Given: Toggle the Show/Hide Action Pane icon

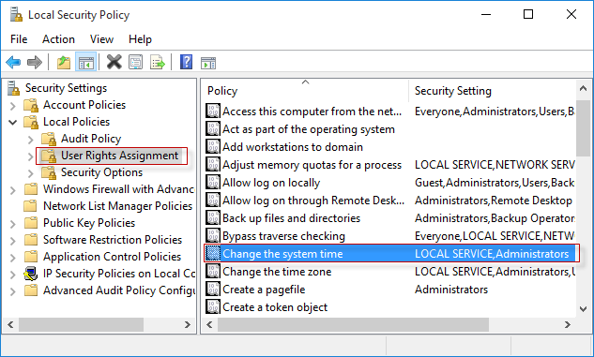Looking at the screenshot, I should pos(208,63).
